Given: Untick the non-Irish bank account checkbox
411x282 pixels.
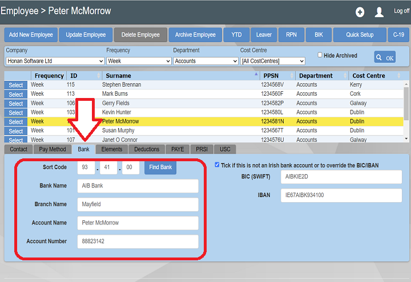Looking at the screenshot, I should click(217, 165).
